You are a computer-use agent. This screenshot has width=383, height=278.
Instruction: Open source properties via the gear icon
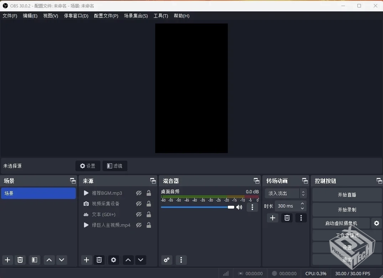point(113,260)
